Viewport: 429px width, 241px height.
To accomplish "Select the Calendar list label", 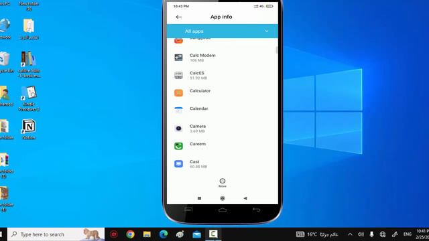I will pos(199,108).
